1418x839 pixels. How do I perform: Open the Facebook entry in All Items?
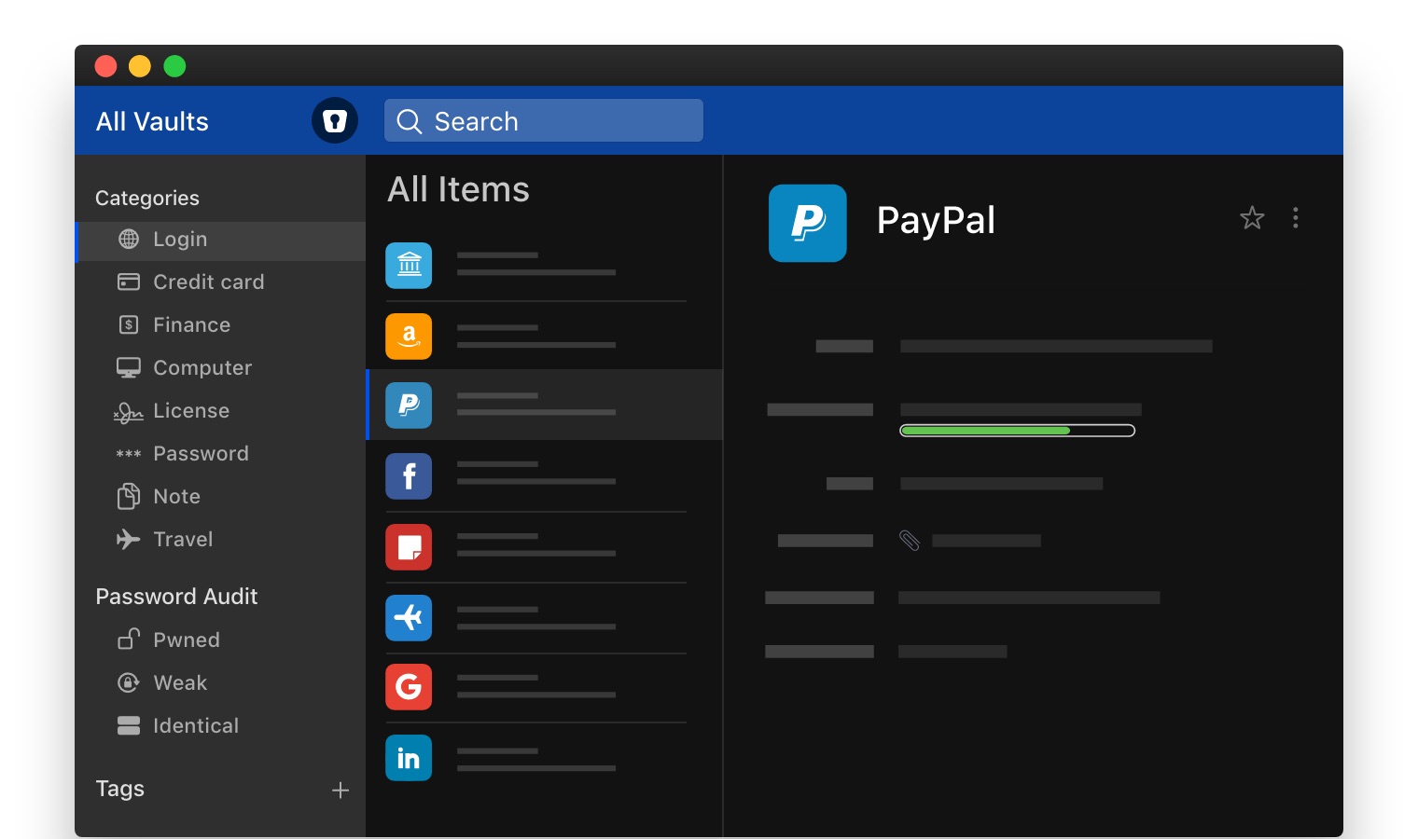[536, 476]
